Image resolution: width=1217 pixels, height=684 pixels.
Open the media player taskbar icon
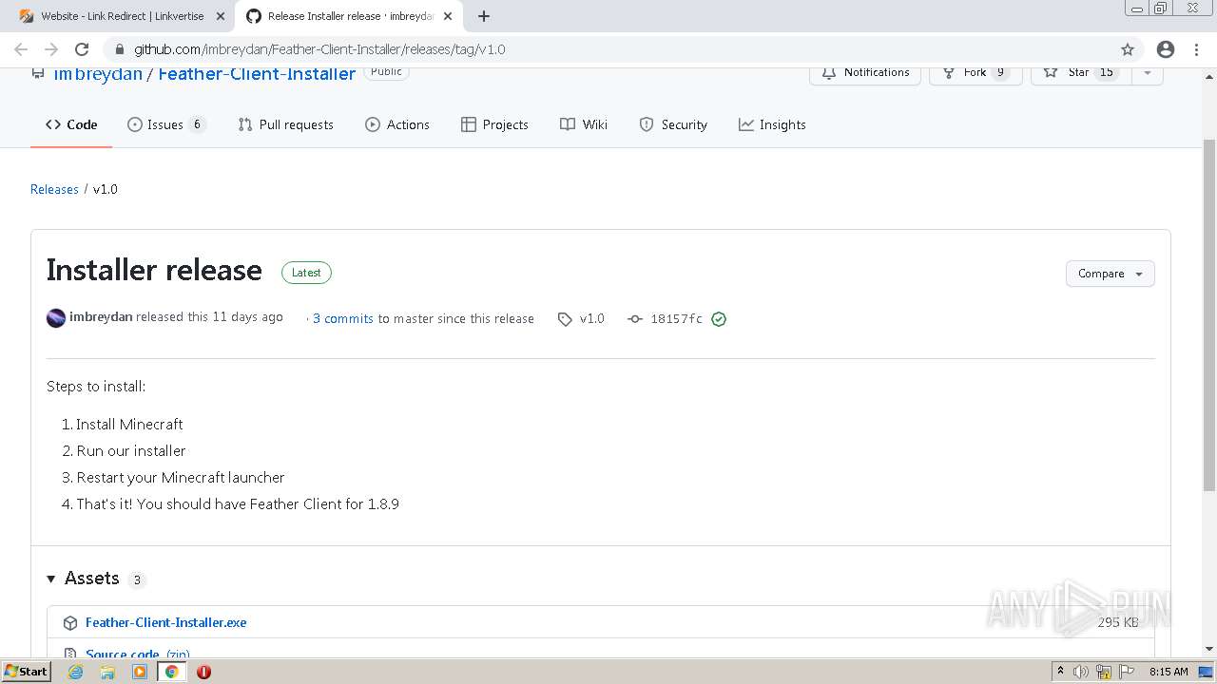tap(140, 672)
